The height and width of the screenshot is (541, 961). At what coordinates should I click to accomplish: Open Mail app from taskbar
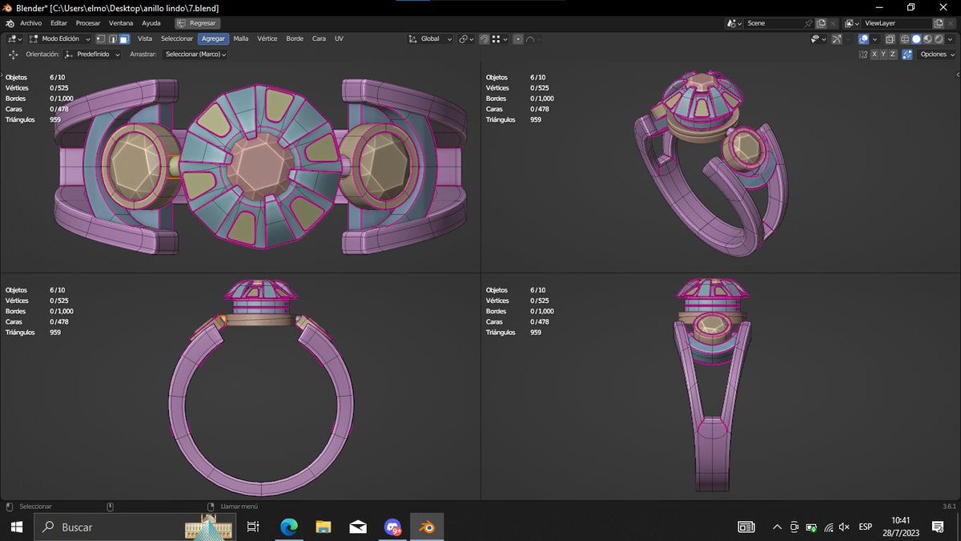358,527
